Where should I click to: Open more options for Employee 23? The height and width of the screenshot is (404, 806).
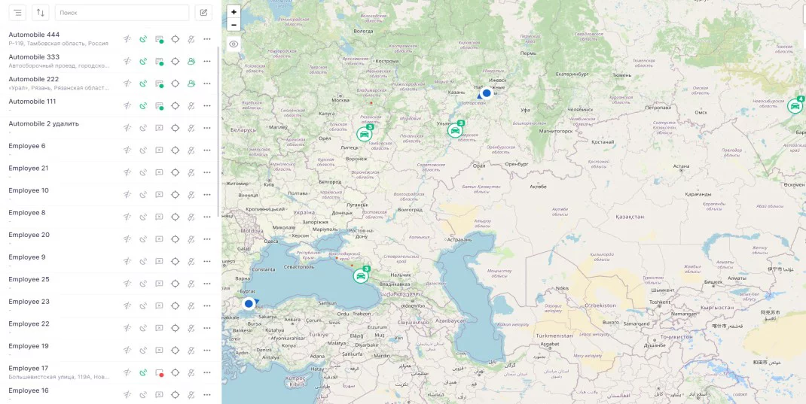(207, 305)
